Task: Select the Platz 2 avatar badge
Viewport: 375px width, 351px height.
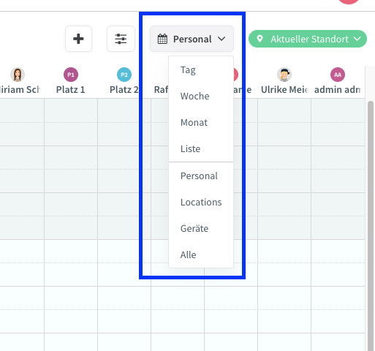Action: pos(124,75)
